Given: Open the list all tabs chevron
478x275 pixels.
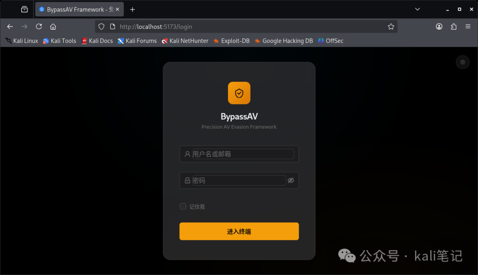Looking at the screenshot, I should [x=417, y=9].
